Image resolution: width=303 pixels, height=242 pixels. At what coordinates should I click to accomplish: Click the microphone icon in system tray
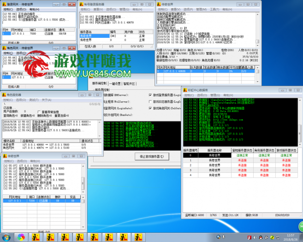(x=224, y=237)
